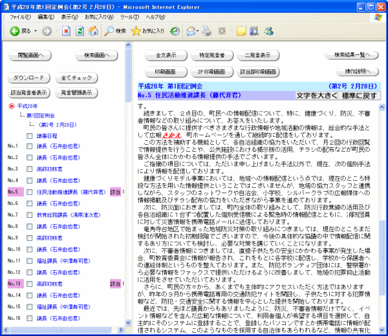Open the ツール(T) menu
This screenshot has width=388, height=336.
130,17
